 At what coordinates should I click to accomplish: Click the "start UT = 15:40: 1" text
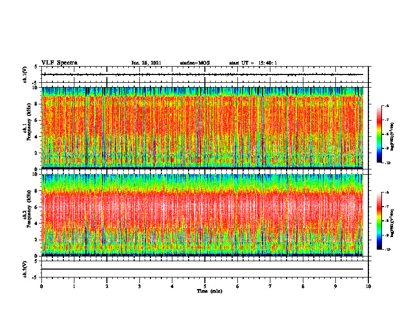[253, 63]
